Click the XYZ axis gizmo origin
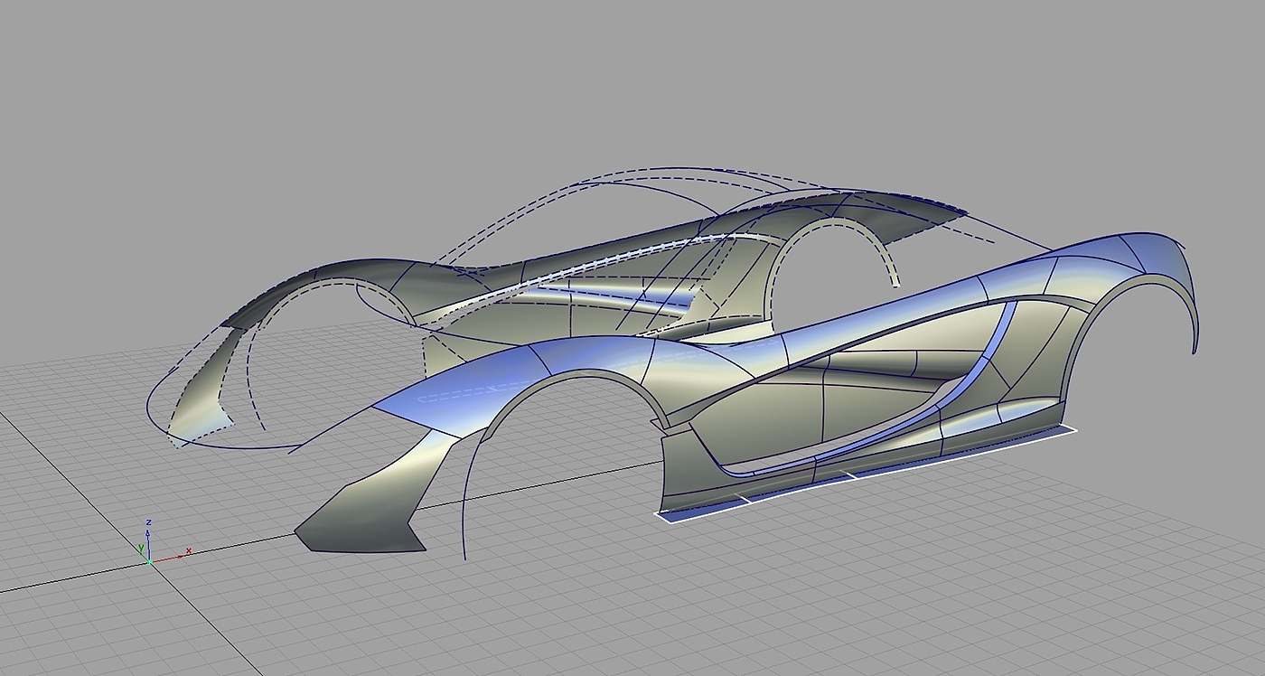1265x676 pixels. click(x=149, y=562)
